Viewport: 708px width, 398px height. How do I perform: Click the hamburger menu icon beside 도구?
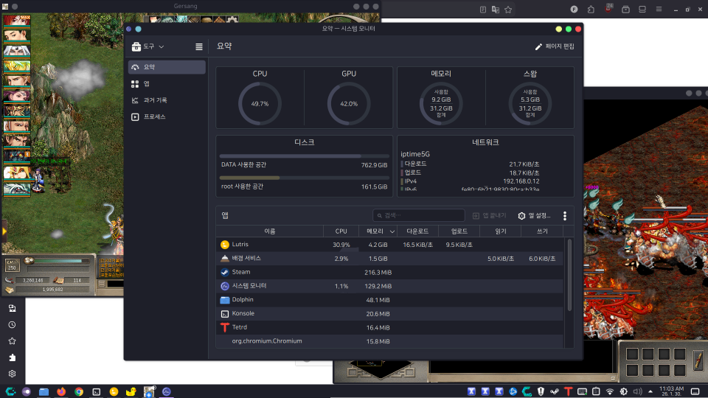(198, 46)
